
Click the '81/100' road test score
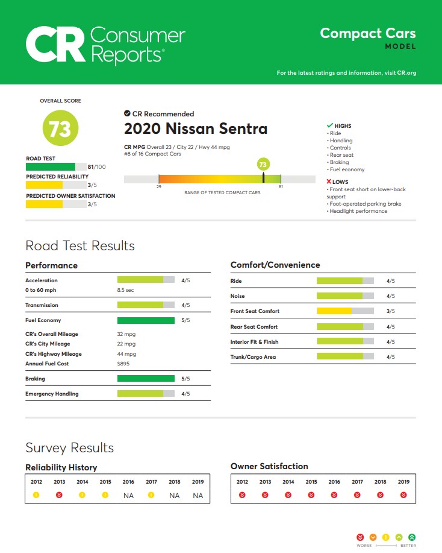[x=96, y=167]
